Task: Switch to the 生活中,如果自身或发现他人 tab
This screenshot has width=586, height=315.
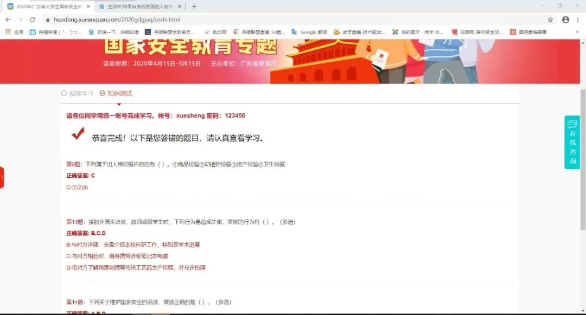Action: [x=140, y=7]
